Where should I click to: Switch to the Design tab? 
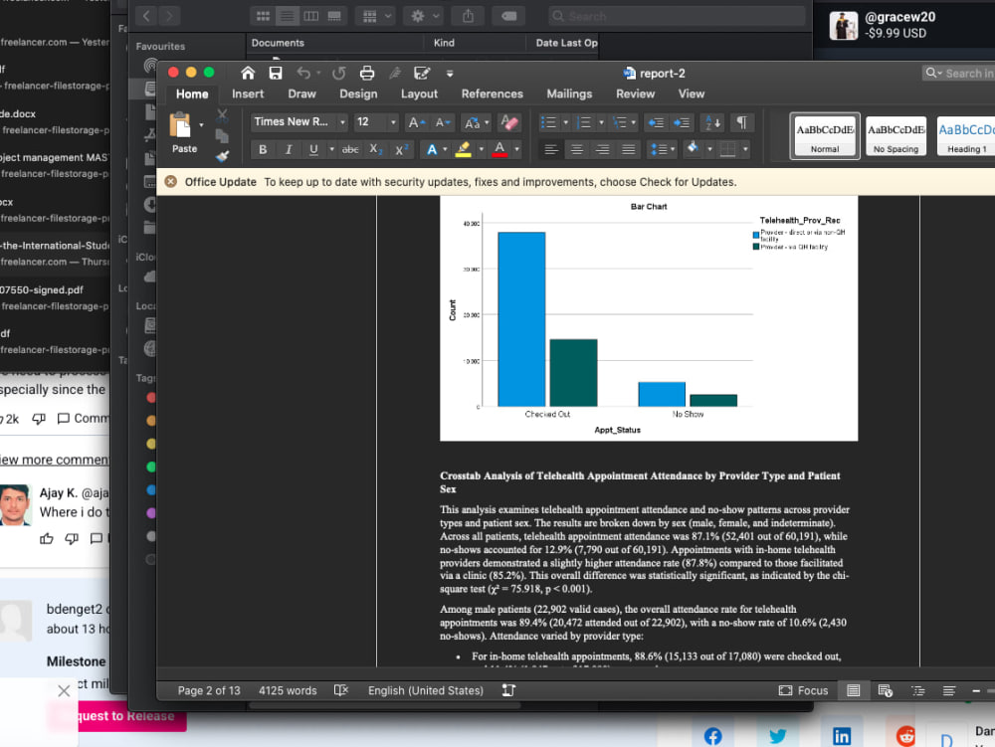click(x=358, y=93)
